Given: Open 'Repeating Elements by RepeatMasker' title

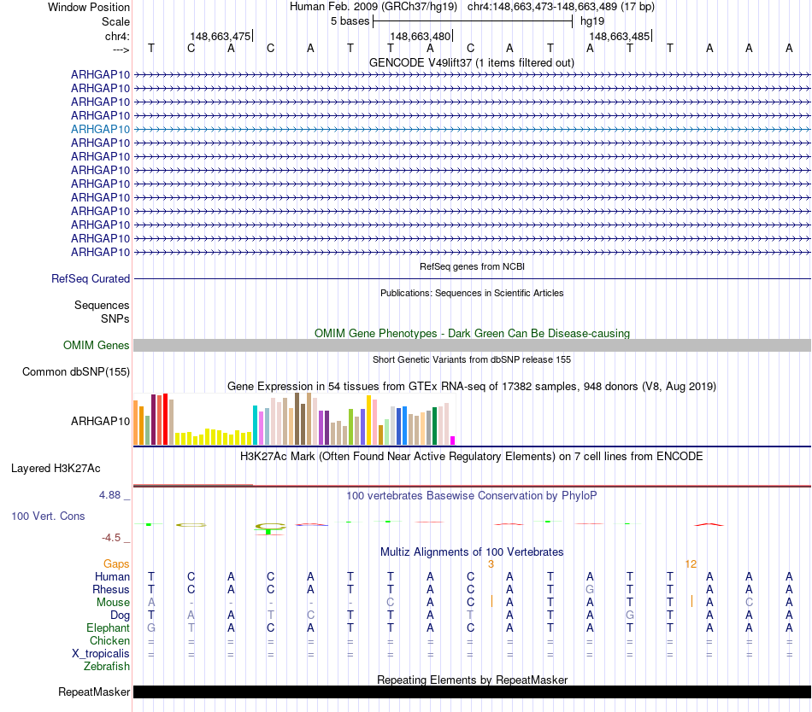Looking at the screenshot, I should [473, 680].
